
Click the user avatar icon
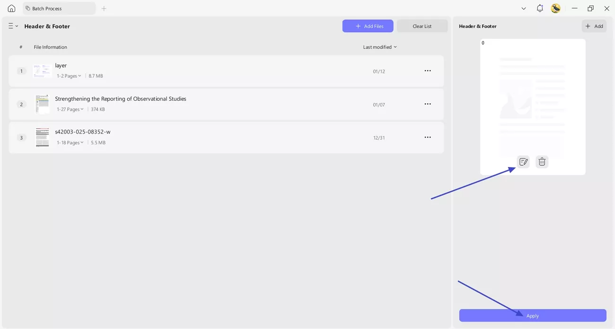(x=555, y=8)
